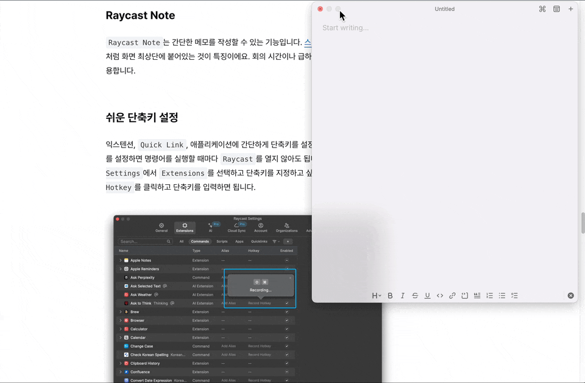
Task: Expand the Clipboard History extension row
Action: point(121,363)
